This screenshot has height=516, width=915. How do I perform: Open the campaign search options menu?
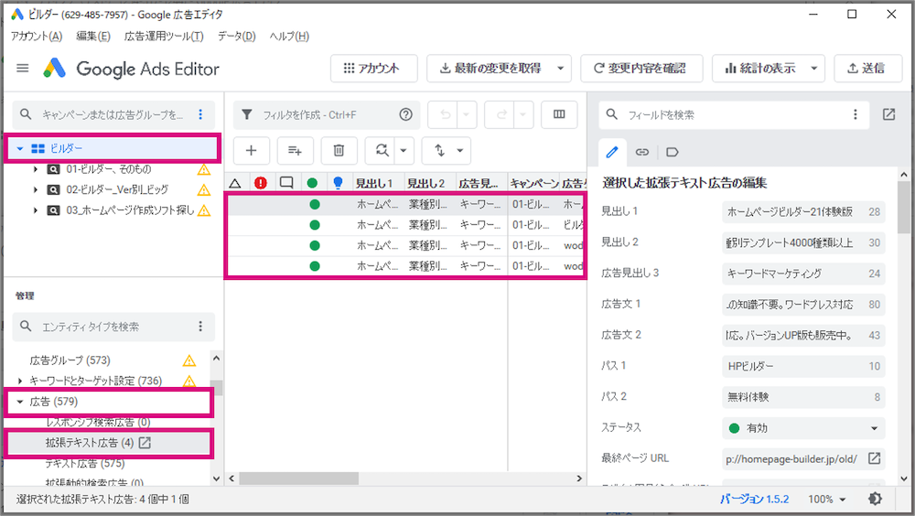coord(200,114)
